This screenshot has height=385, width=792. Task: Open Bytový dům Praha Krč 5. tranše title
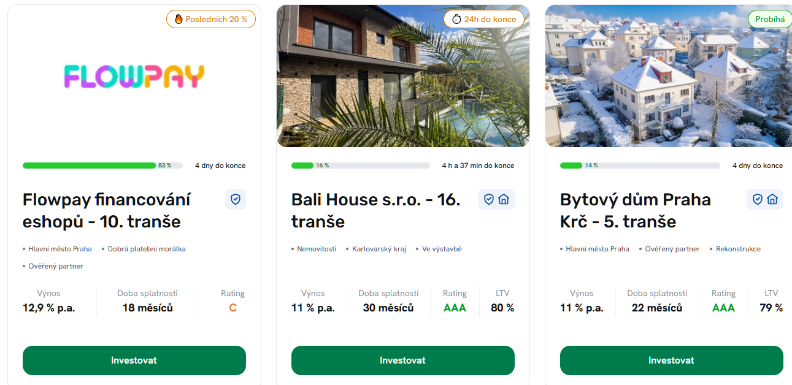635,210
